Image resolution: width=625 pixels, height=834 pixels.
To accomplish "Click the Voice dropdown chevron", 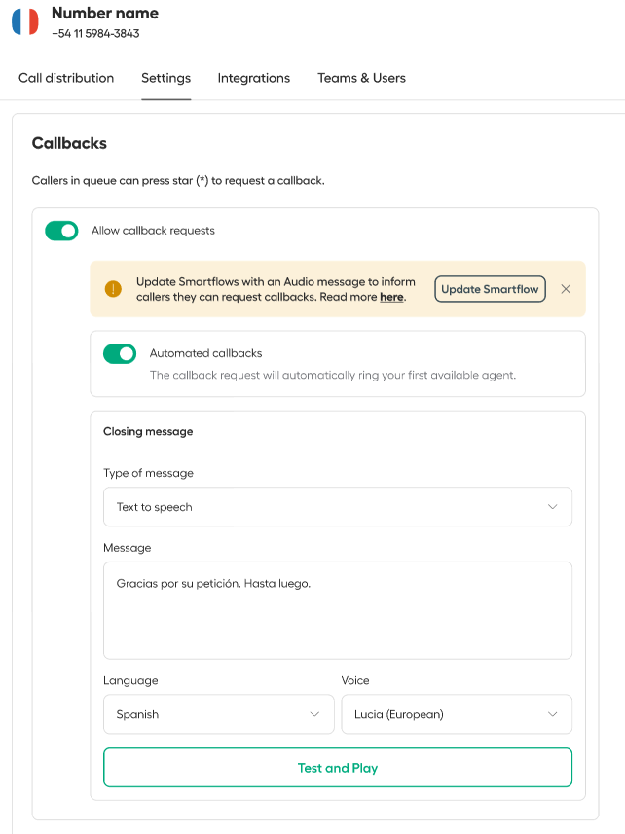I will [x=553, y=714].
